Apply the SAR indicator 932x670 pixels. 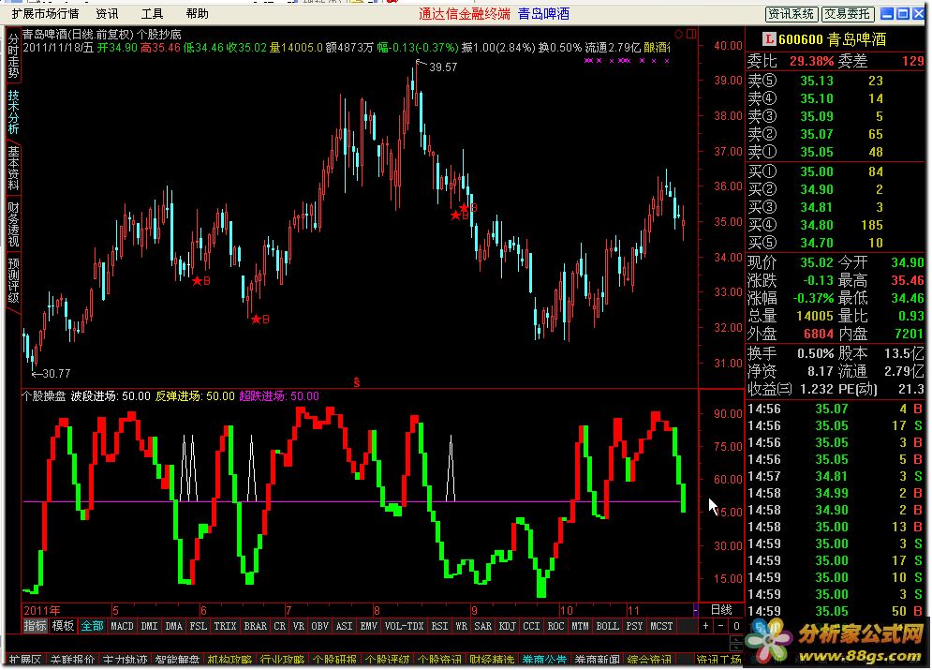[482, 626]
